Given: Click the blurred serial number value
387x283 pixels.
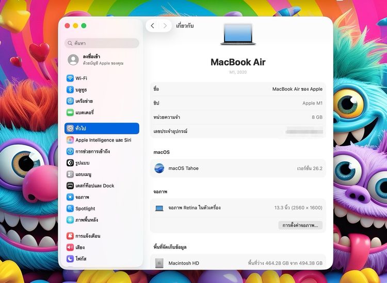Looking at the screenshot, I should [304, 131].
